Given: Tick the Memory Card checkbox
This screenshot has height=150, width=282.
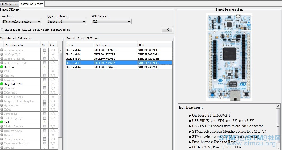Looking at the screenshot, I should [44, 131].
